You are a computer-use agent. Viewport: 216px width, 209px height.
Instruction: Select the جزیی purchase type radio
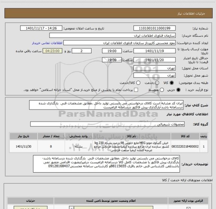click(x=178, y=90)
